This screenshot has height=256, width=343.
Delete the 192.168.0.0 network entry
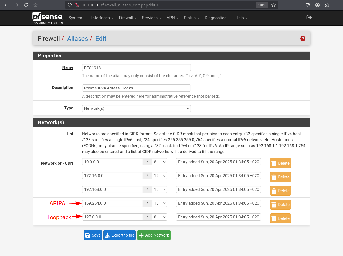pyautogui.click(x=280, y=191)
